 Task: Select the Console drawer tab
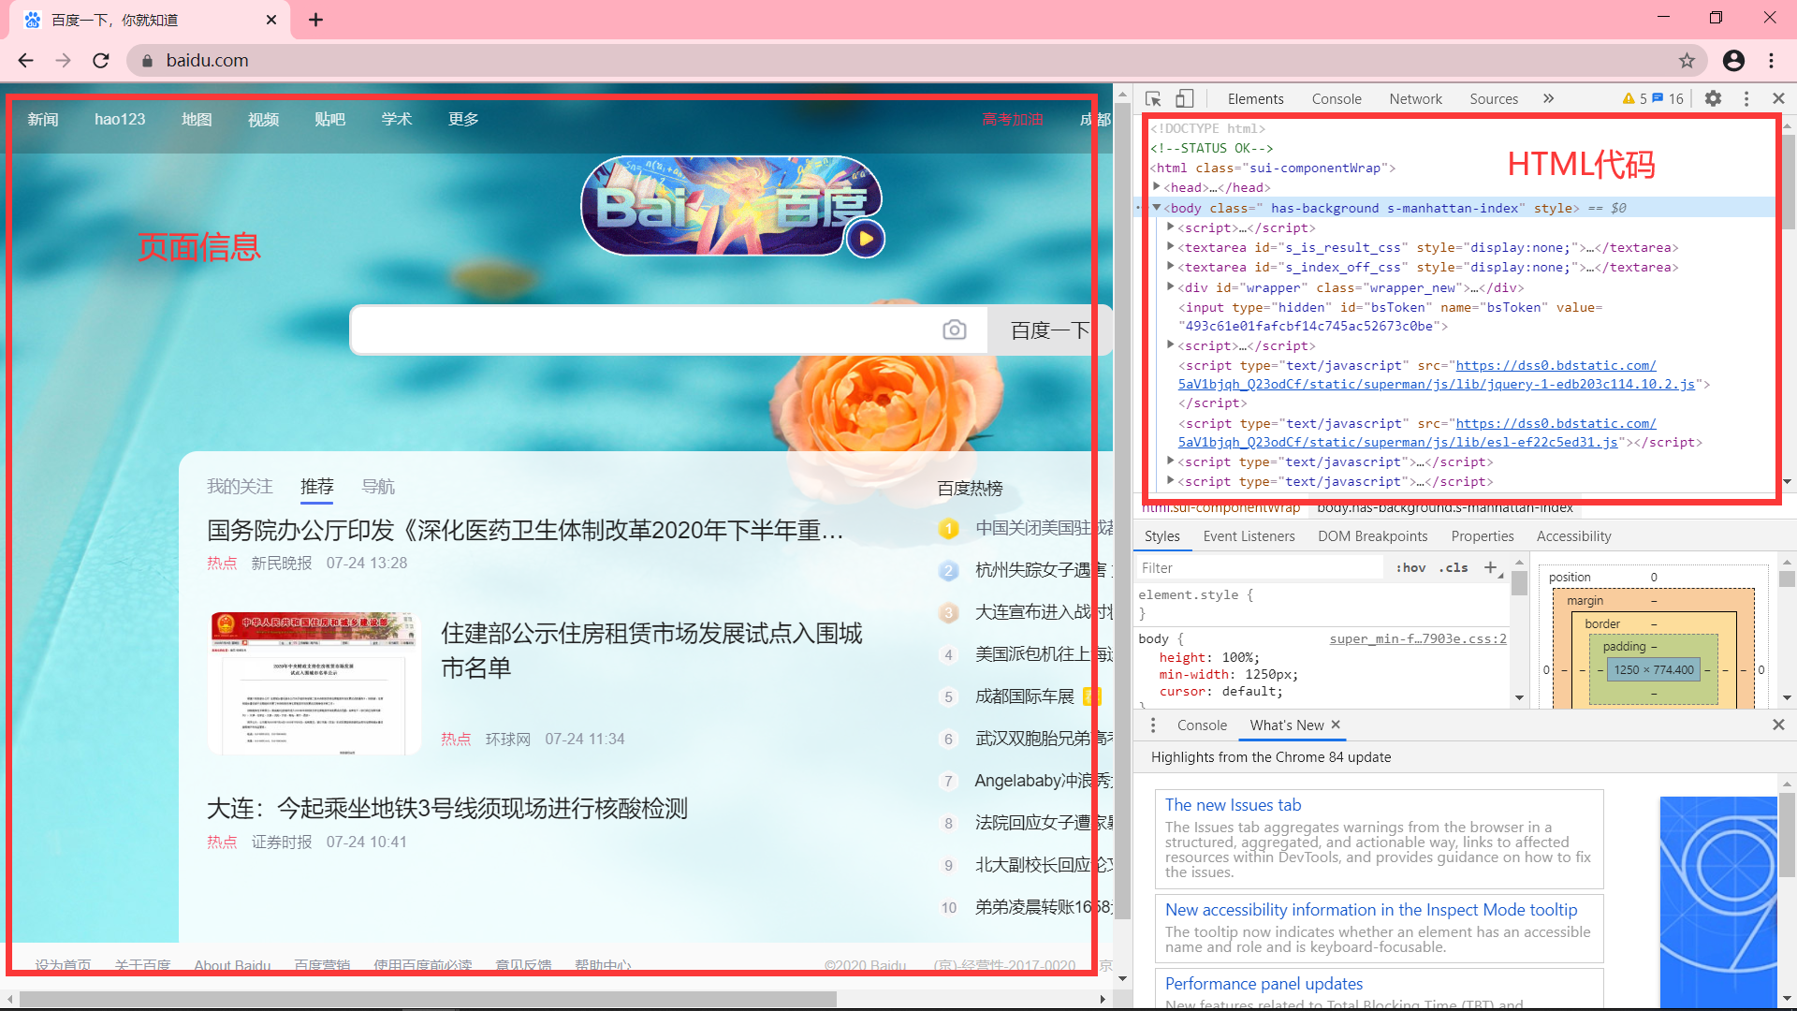1202,725
